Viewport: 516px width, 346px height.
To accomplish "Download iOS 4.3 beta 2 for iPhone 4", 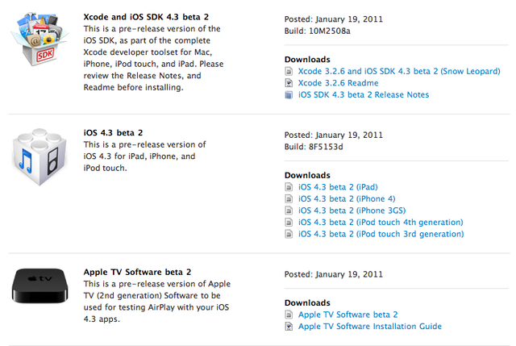I will (347, 199).
